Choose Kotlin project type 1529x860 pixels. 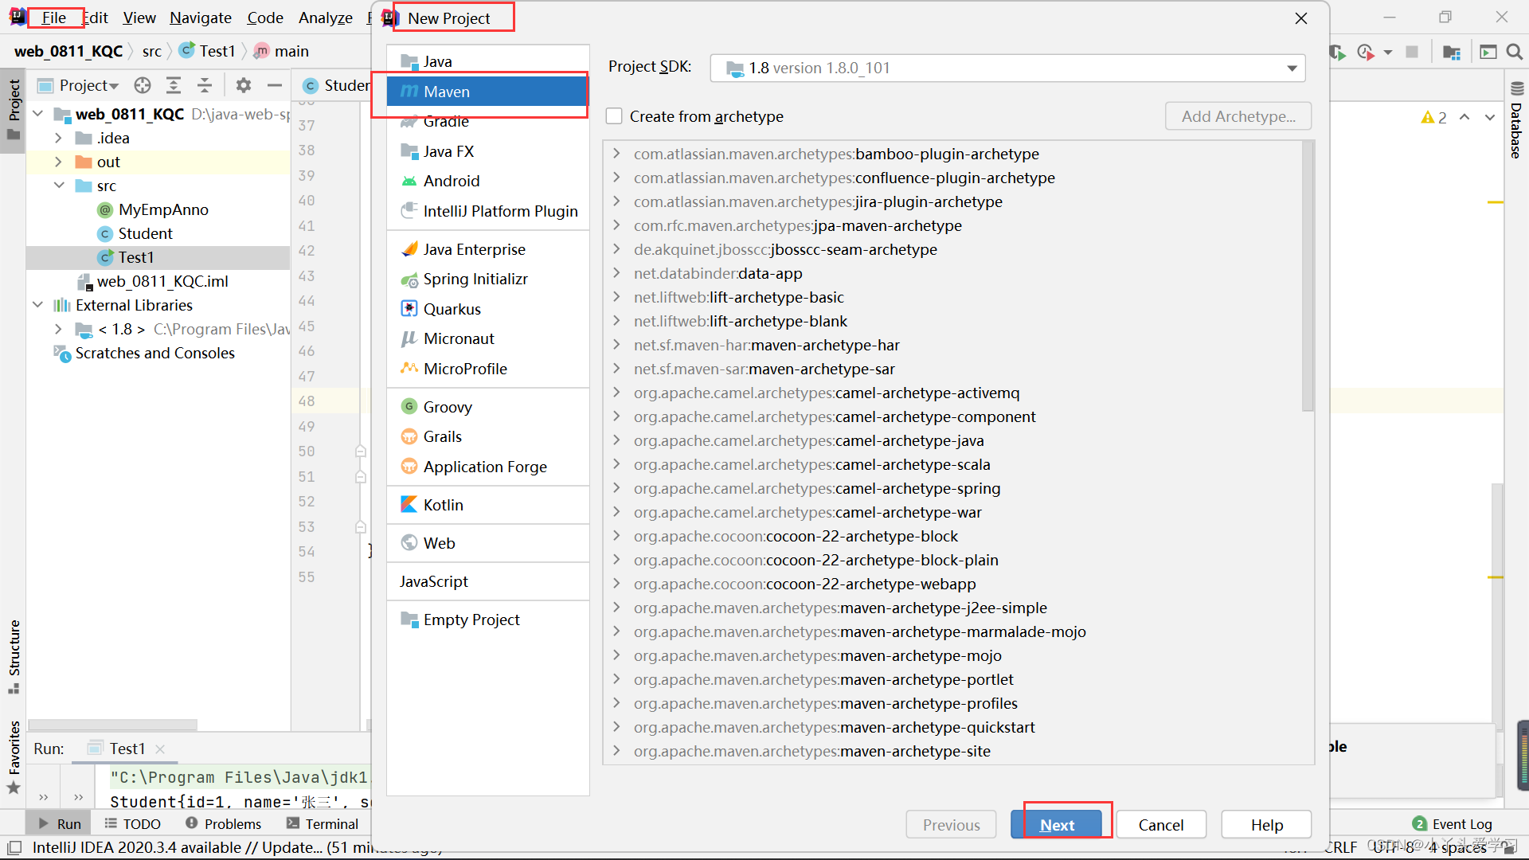(487, 505)
